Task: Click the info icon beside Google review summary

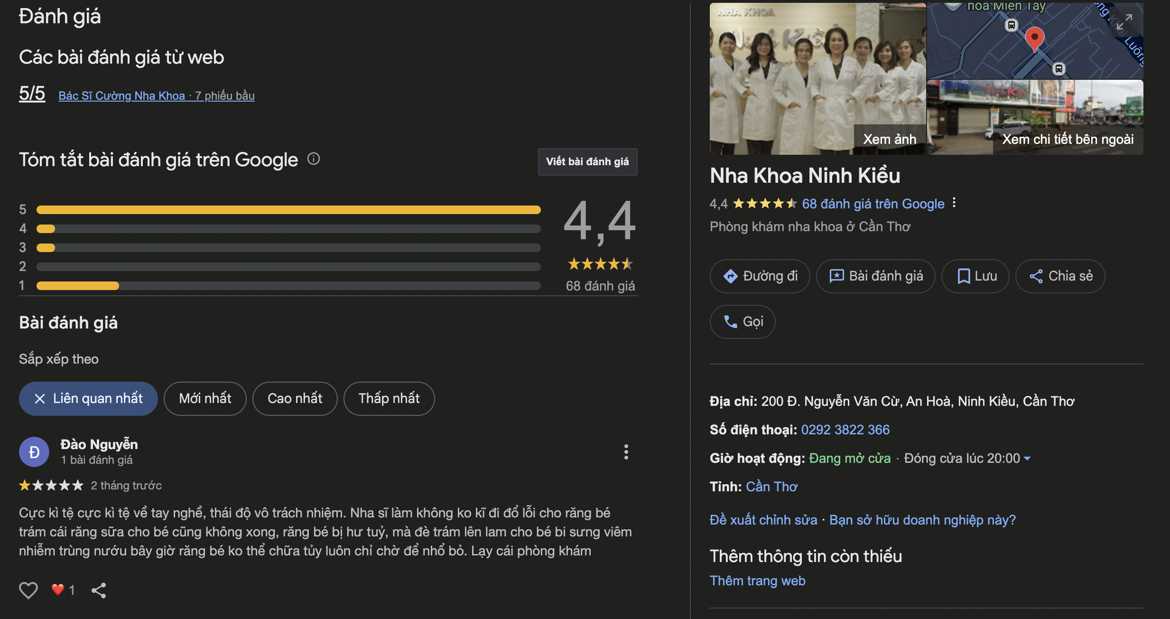Action: click(314, 159)
